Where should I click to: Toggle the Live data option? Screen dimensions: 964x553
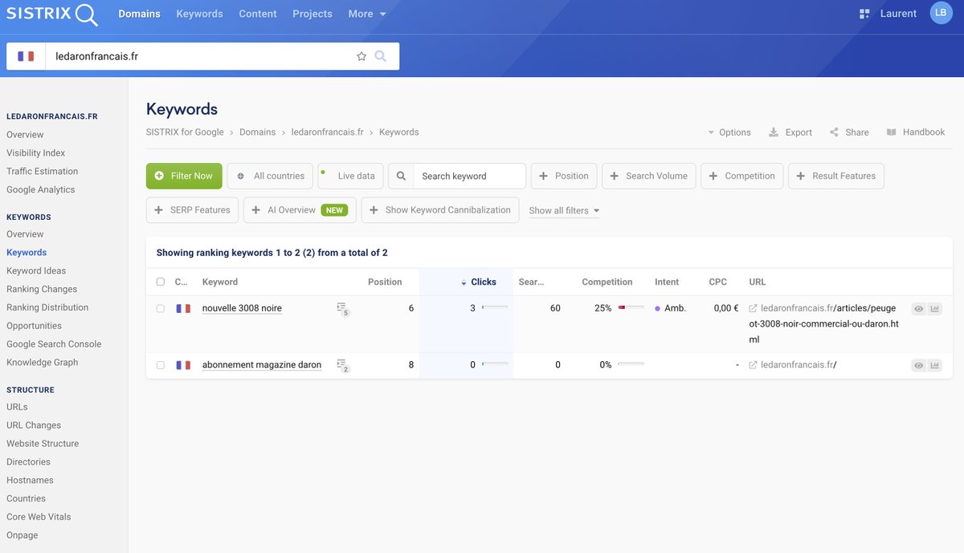[350, 176]
